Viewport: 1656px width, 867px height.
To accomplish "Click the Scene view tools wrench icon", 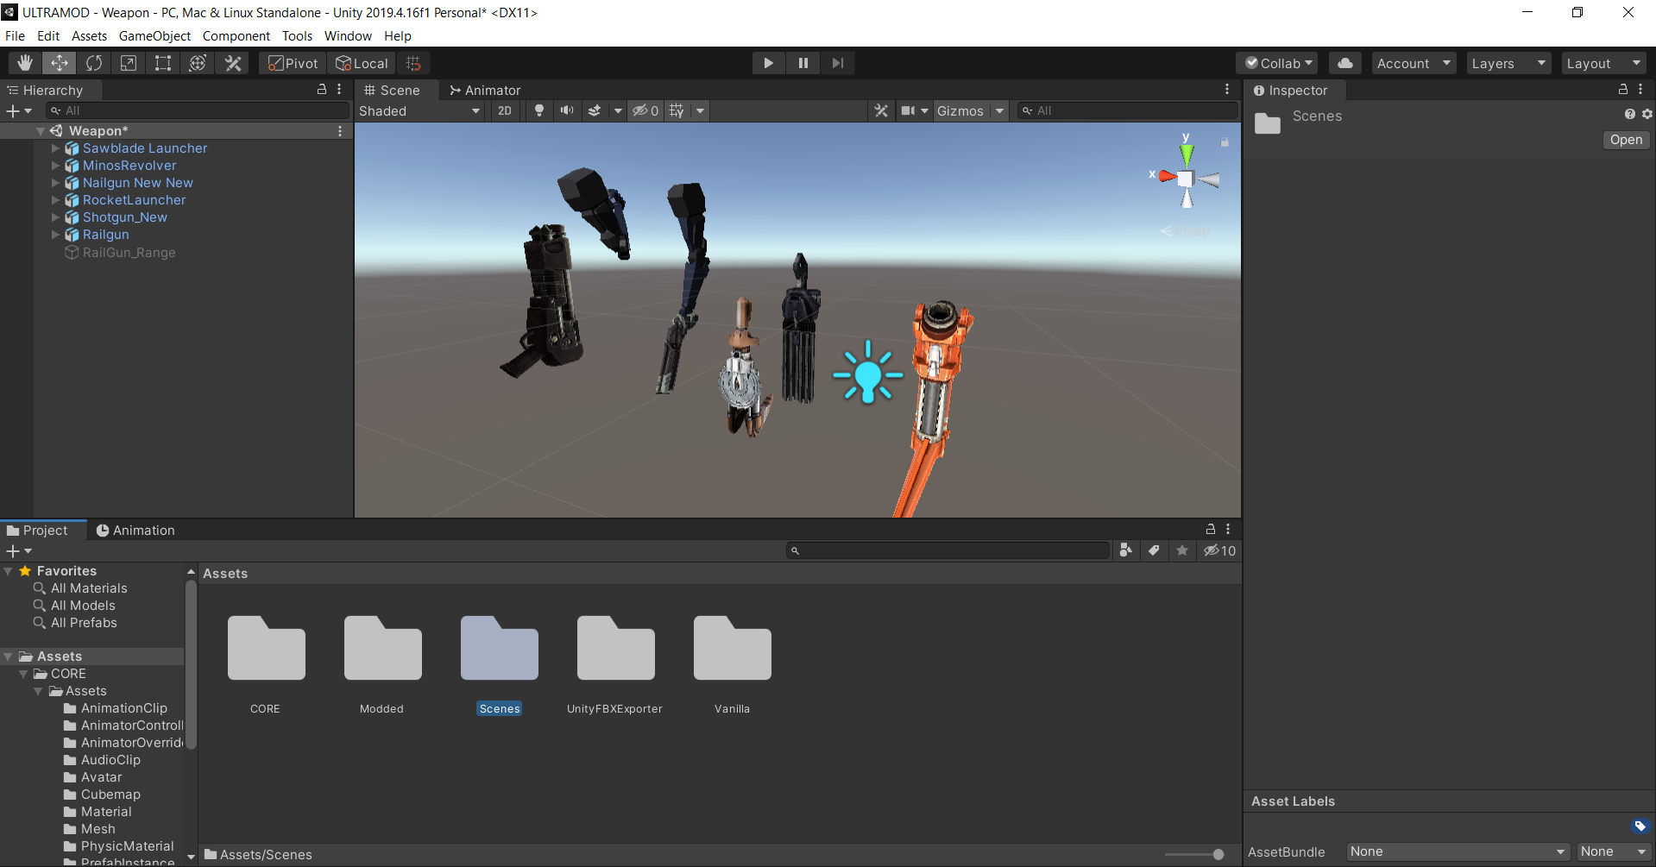I will click(881, 110).
